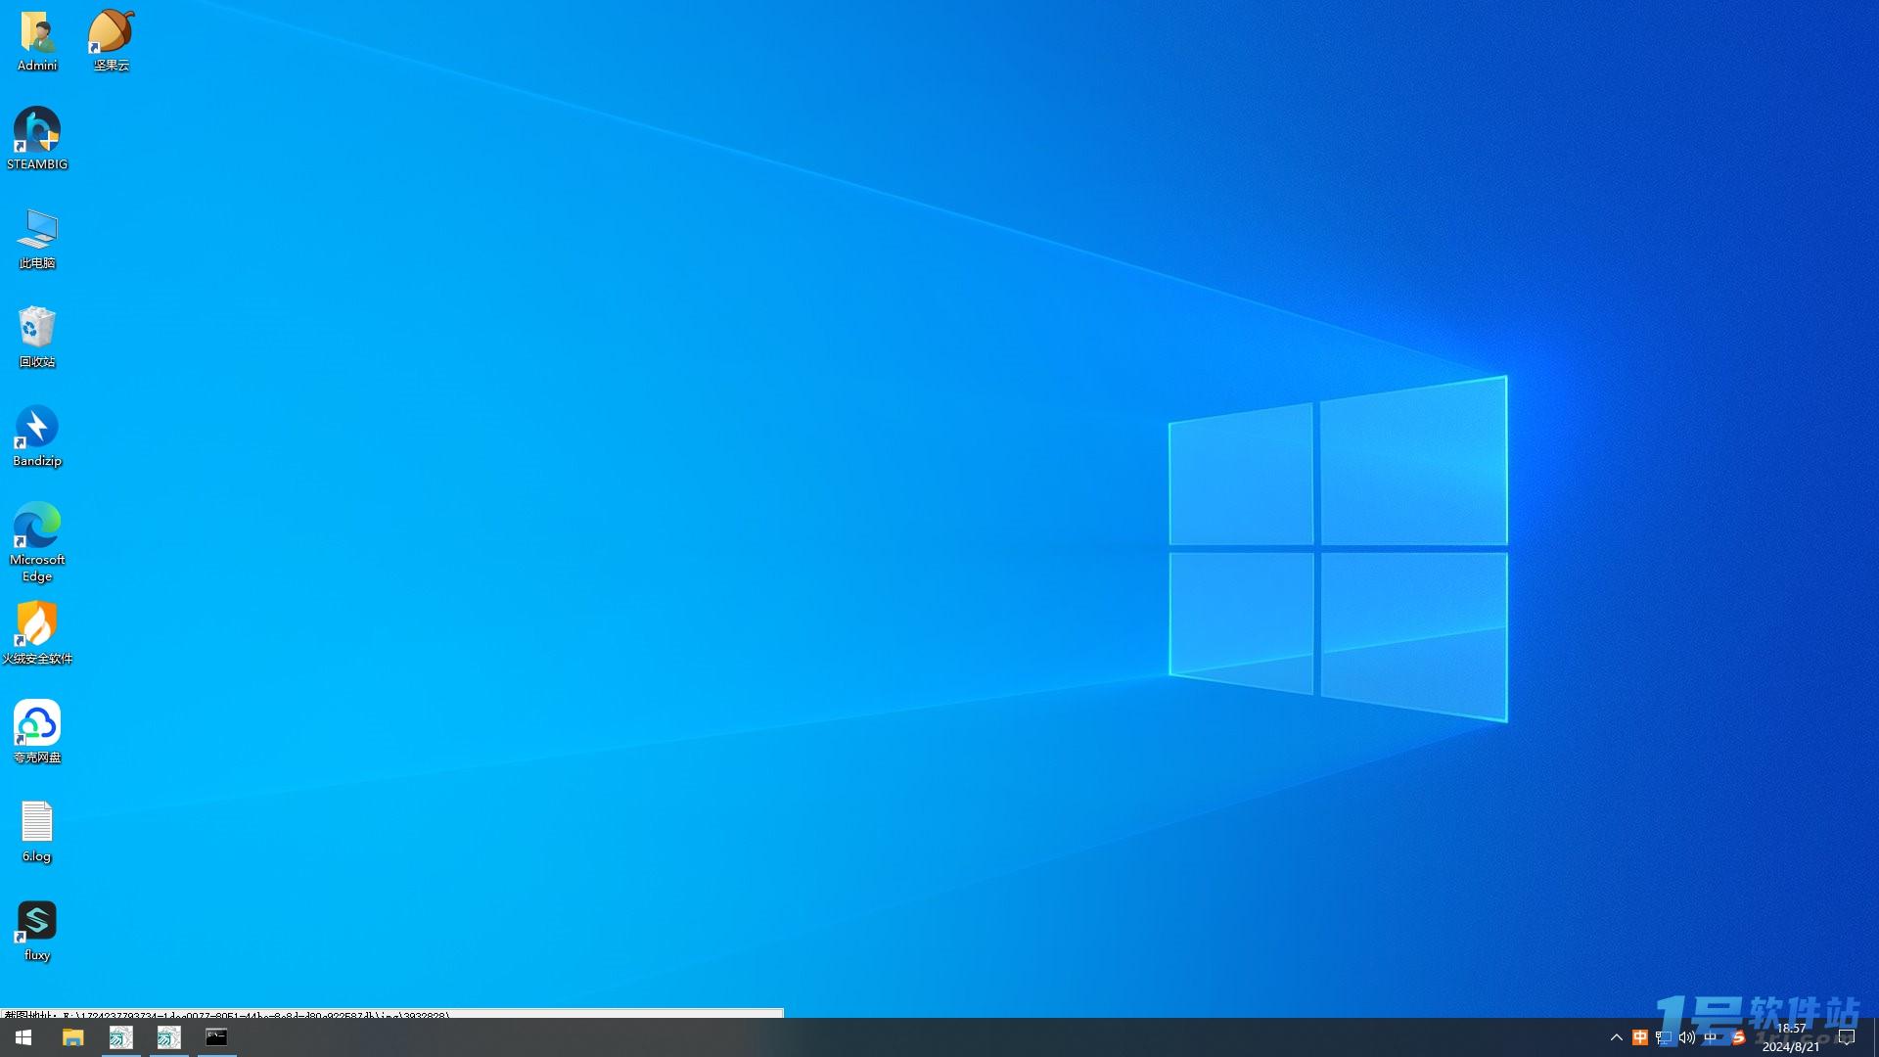Select the fluxy desktop shortcut
Viewport: 1879px width, 1057px height.
click(37, 930)
